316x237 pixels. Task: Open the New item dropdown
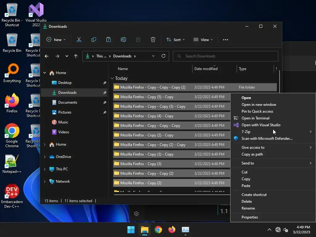click(56, 40)
